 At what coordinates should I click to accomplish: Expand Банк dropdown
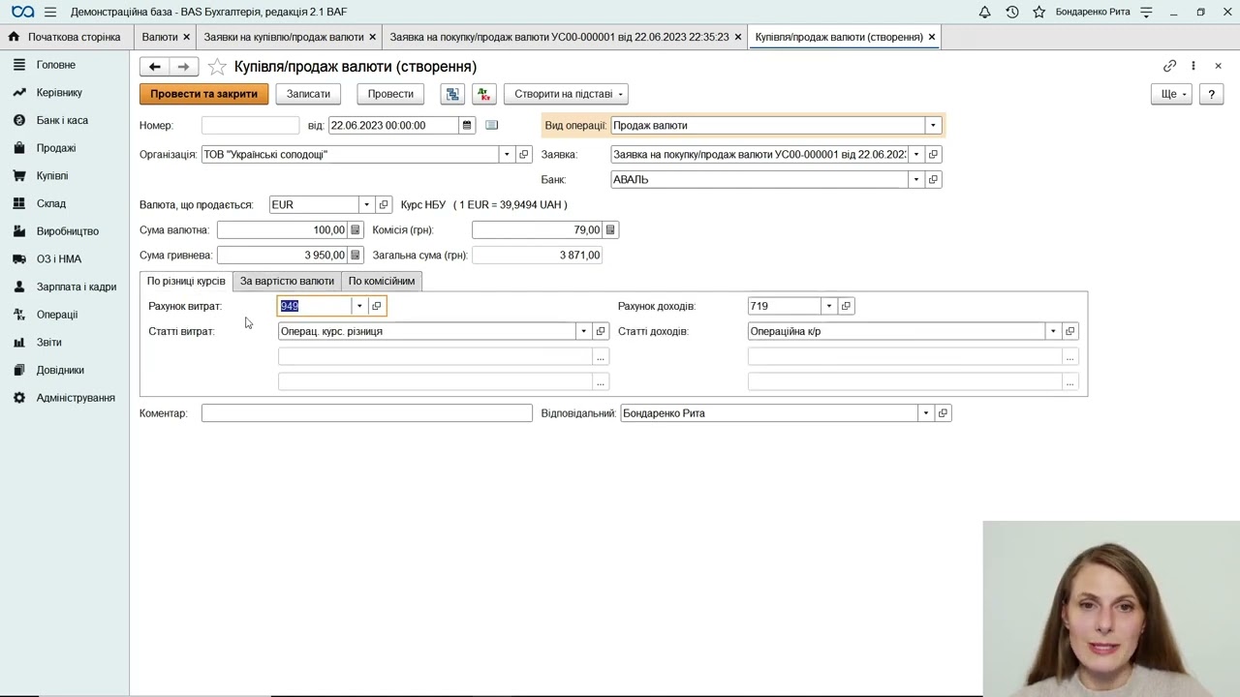coord(916,179)
